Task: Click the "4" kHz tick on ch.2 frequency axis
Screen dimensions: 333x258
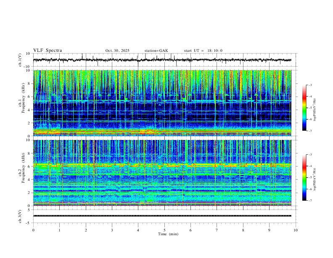Action: [29, 180]
